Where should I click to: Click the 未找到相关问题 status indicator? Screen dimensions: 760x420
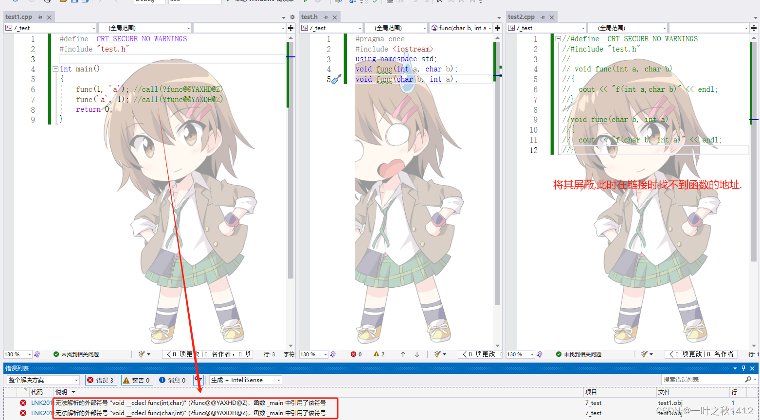pyautogui.click(x=76, y=354)
